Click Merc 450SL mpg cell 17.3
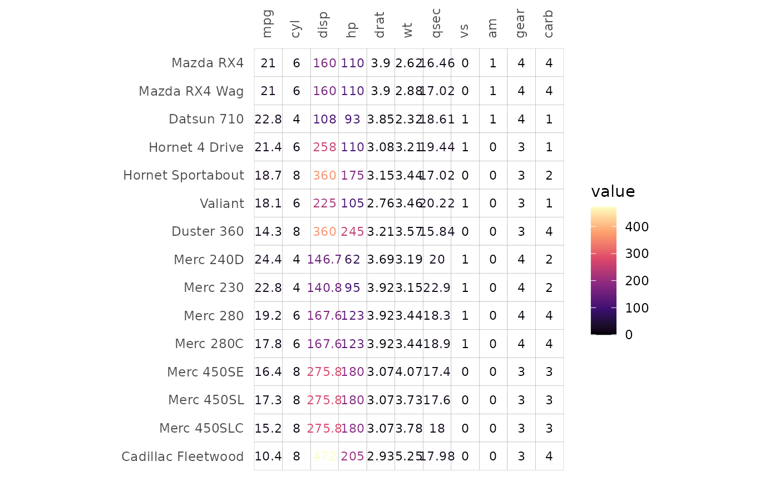The width and height of the screenshot is (779, 481). (x=268, y=400)
